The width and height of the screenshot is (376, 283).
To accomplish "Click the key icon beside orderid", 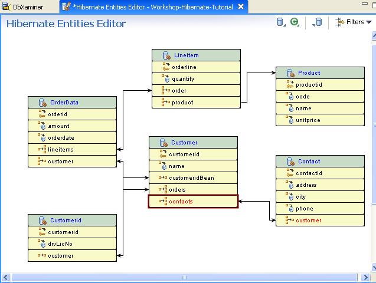I will point(42,114).
